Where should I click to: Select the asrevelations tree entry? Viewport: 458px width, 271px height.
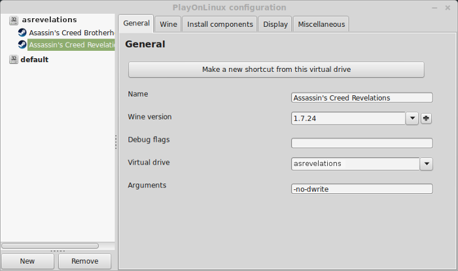coord(49,20)
